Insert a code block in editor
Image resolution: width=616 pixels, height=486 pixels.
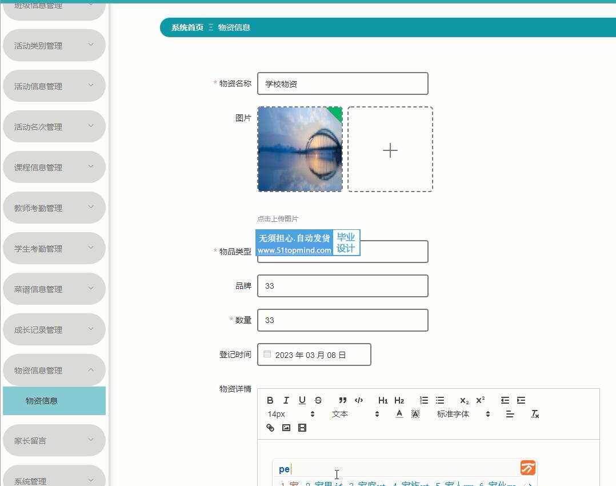(x=359, y=400)
